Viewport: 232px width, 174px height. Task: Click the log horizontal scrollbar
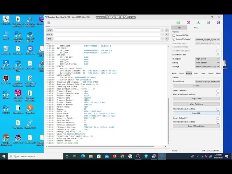click(101, 146)
